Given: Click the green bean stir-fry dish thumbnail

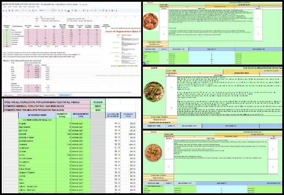Looking at the screenshot, I should 154,91.
